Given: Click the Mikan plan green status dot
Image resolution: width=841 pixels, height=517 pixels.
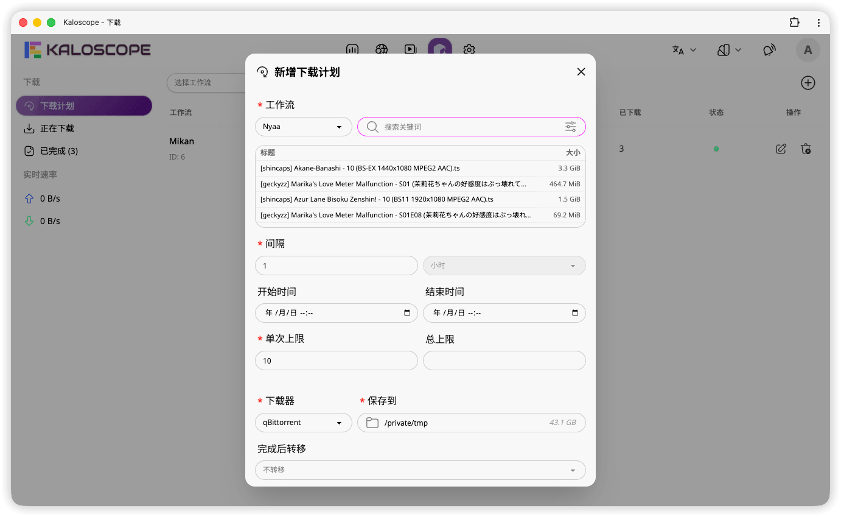Looking at the screenshot, I should [716, 149].
